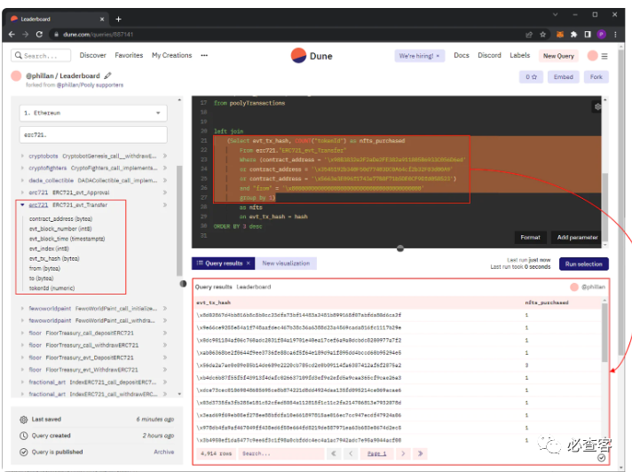Click the editor resize handle below code
Image resolution: width=632 pixels, height=472 pixels.
point(399,248)
